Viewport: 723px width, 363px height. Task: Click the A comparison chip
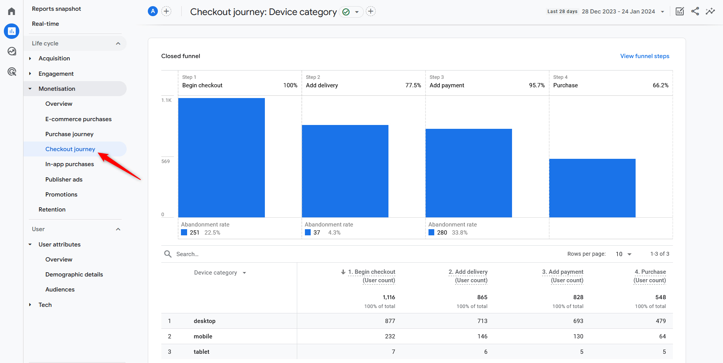[x=152, y=11]
